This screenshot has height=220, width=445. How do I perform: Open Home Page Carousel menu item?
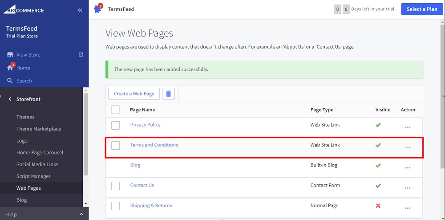point(40,152)
